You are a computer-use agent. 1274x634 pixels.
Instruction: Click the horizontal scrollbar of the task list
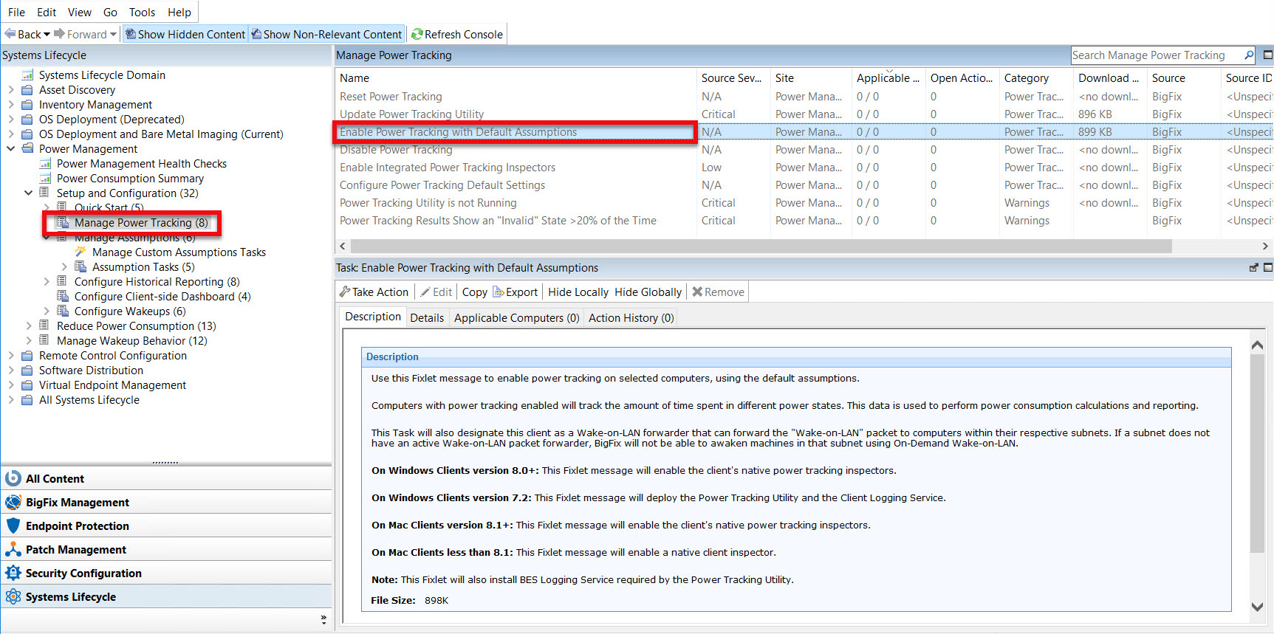point(761,246)
